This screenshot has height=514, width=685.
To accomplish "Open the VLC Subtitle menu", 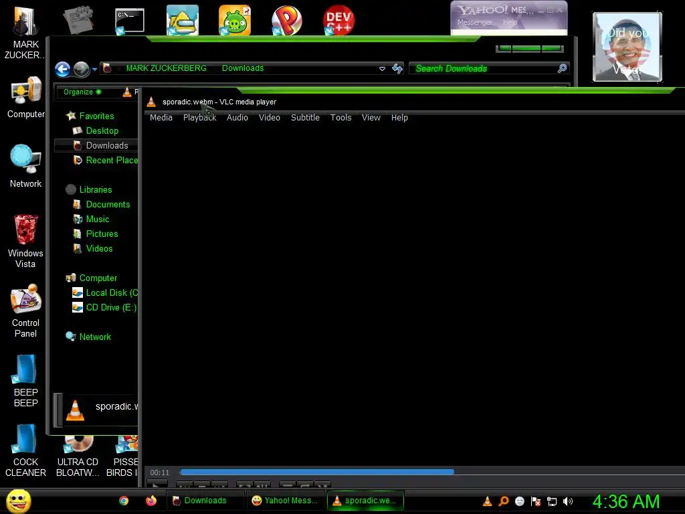I will coord(305,118).
